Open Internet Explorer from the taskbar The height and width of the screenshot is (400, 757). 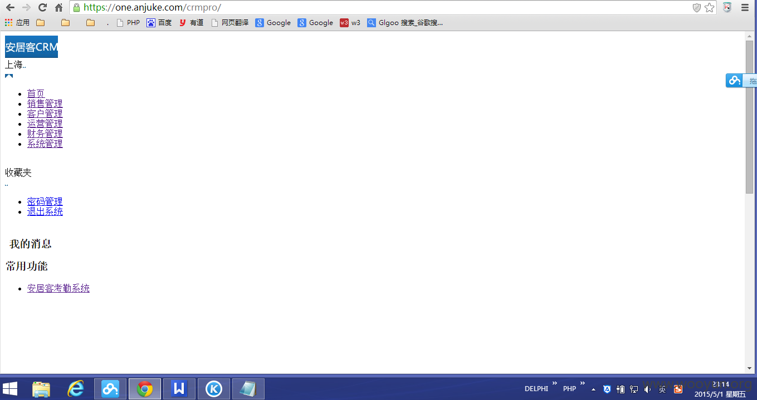(x=75, y=389)
